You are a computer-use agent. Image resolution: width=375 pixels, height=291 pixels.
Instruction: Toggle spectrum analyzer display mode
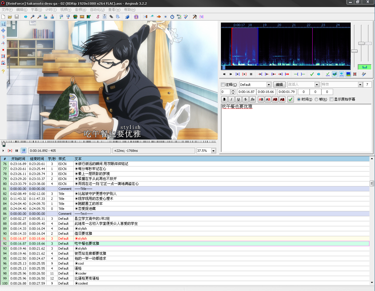(348, 74)
